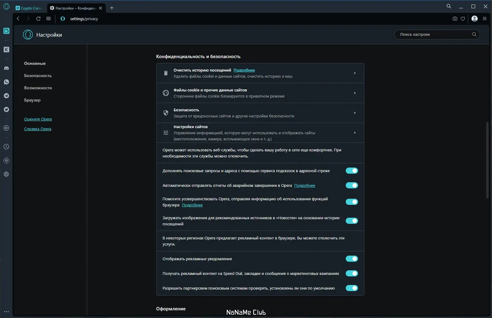Click the settings search field
This screenshot has width=492, height=318.
[434, 35]
